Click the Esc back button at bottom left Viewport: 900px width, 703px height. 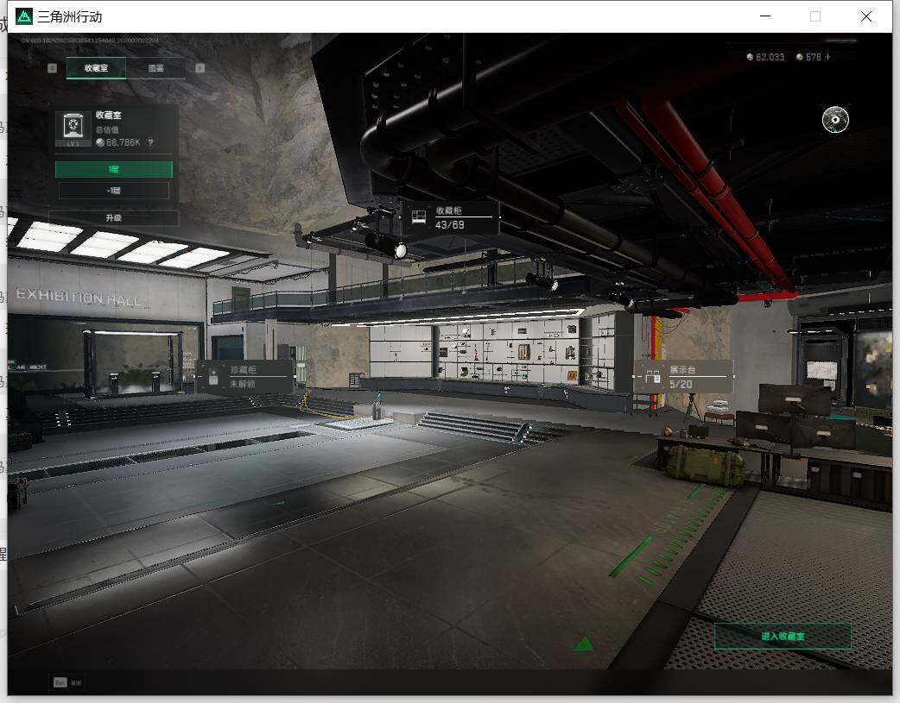pyautogui.click(x=67, y=682)
